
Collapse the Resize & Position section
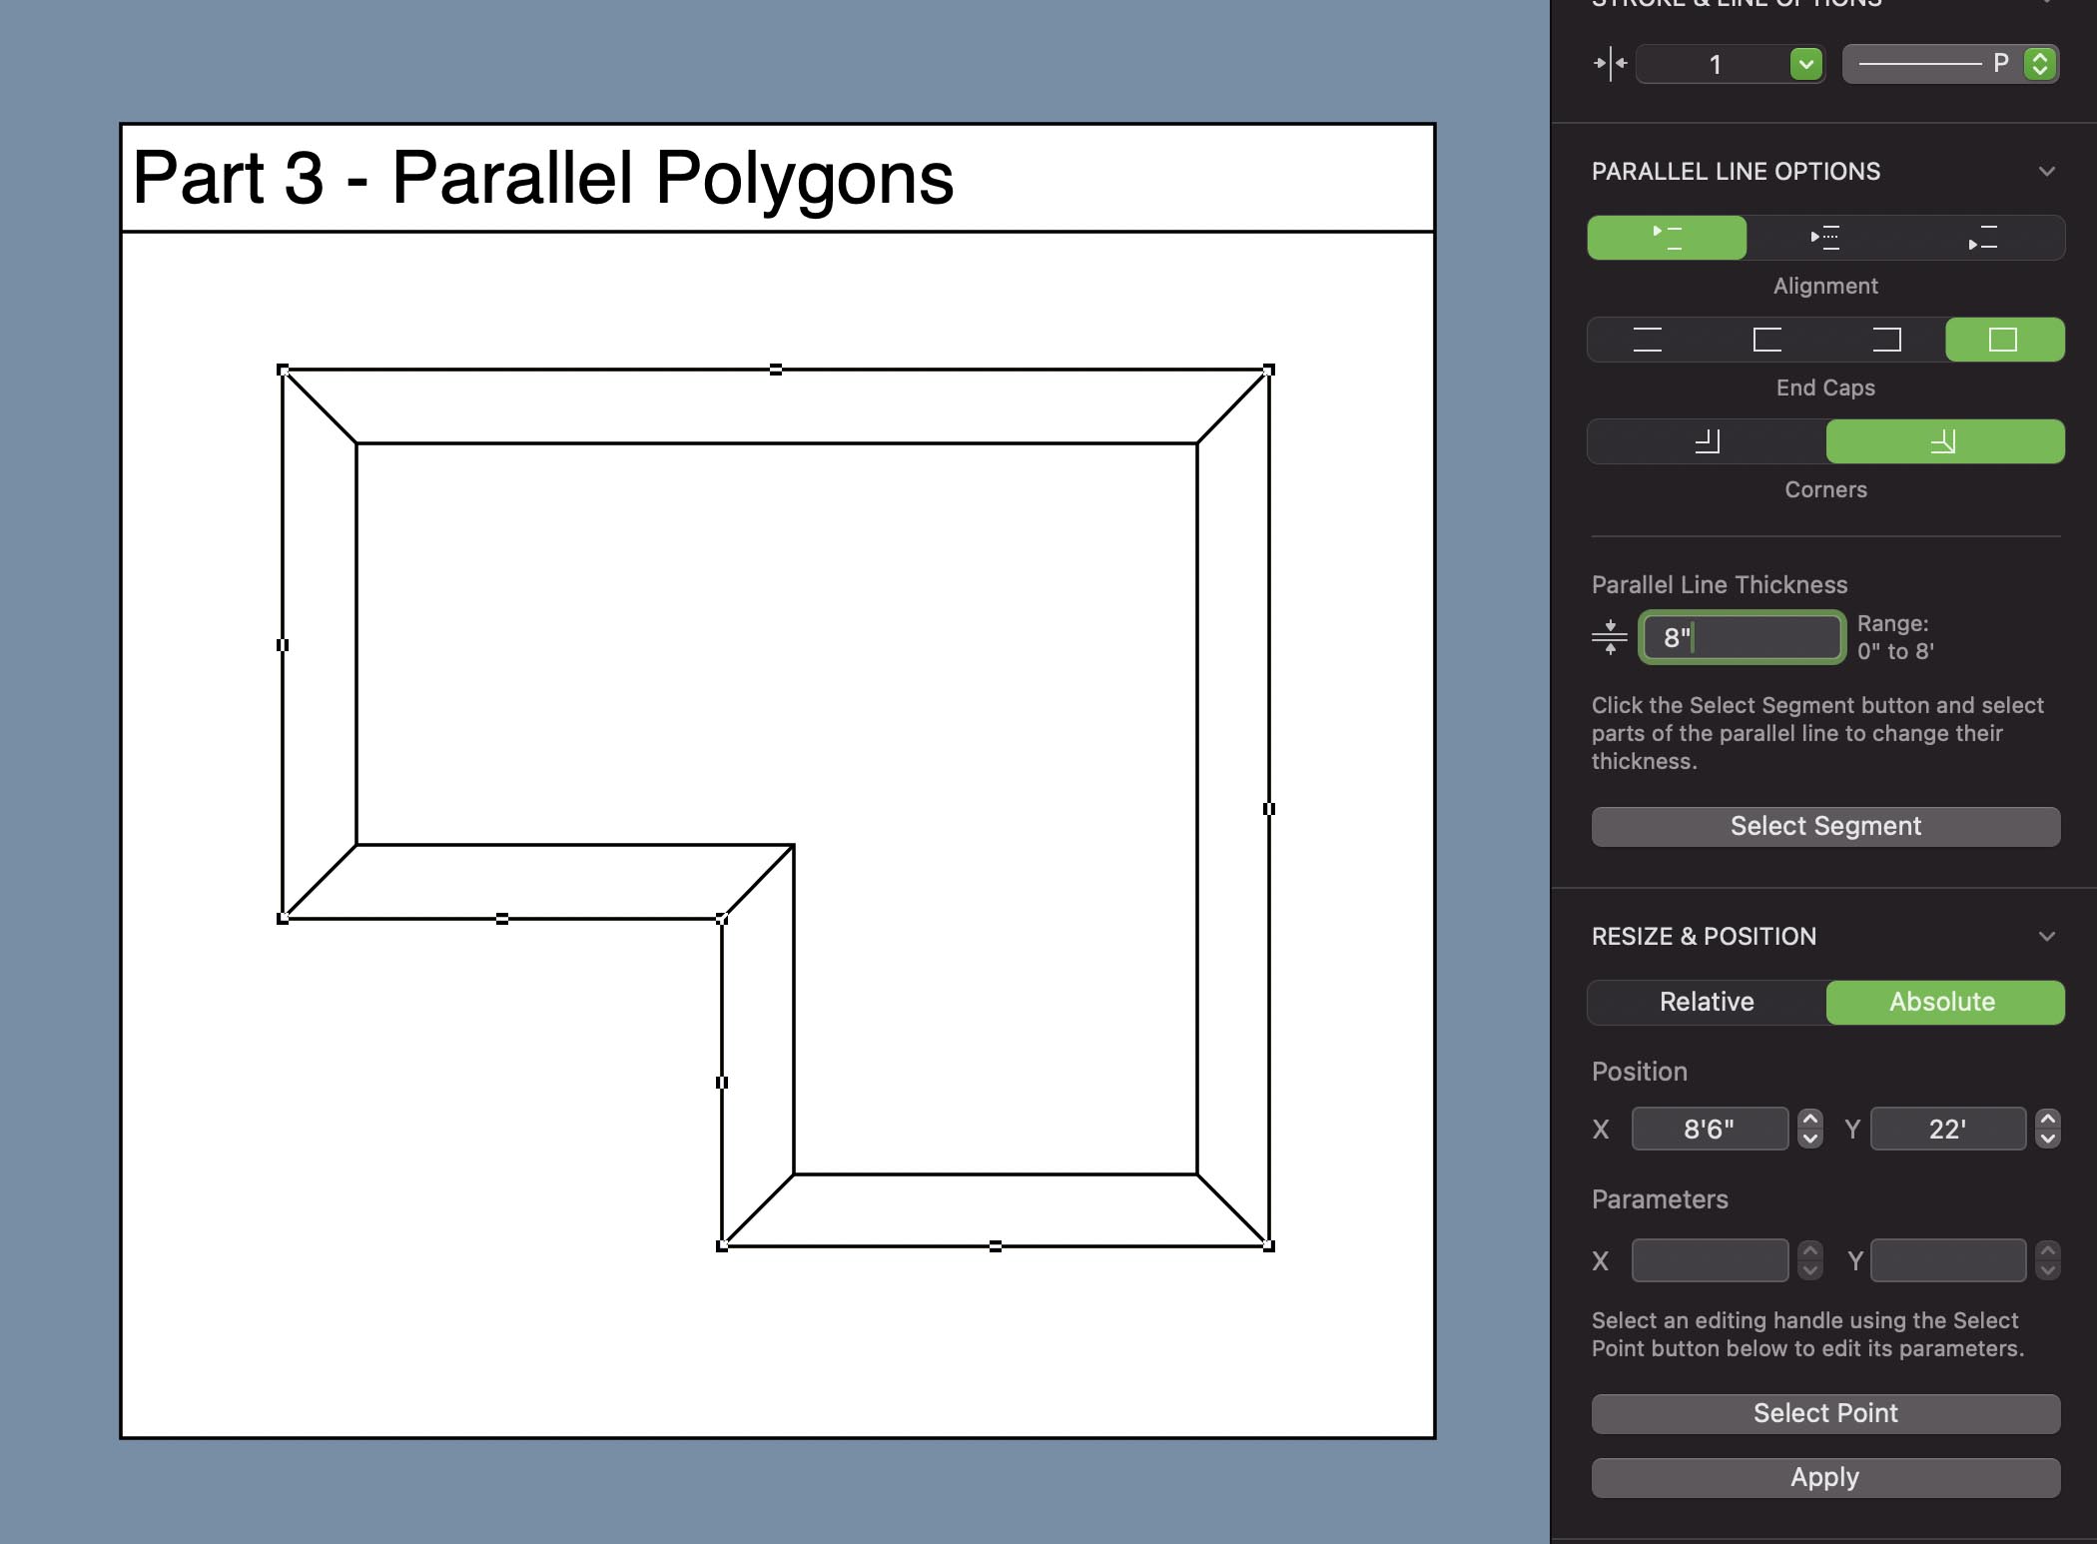(2046, 937)
